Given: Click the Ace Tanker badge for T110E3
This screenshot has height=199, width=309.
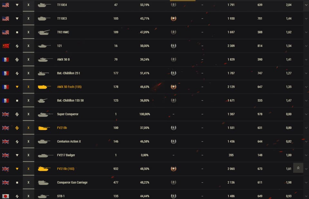Looking at the screenshot, I should [173, 19].
